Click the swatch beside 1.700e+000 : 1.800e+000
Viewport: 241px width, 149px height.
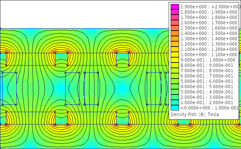click(x=175, y=17)
